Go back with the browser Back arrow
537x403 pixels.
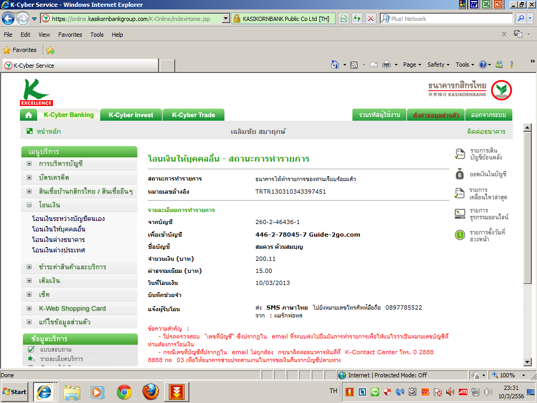(x=8, y=18)
